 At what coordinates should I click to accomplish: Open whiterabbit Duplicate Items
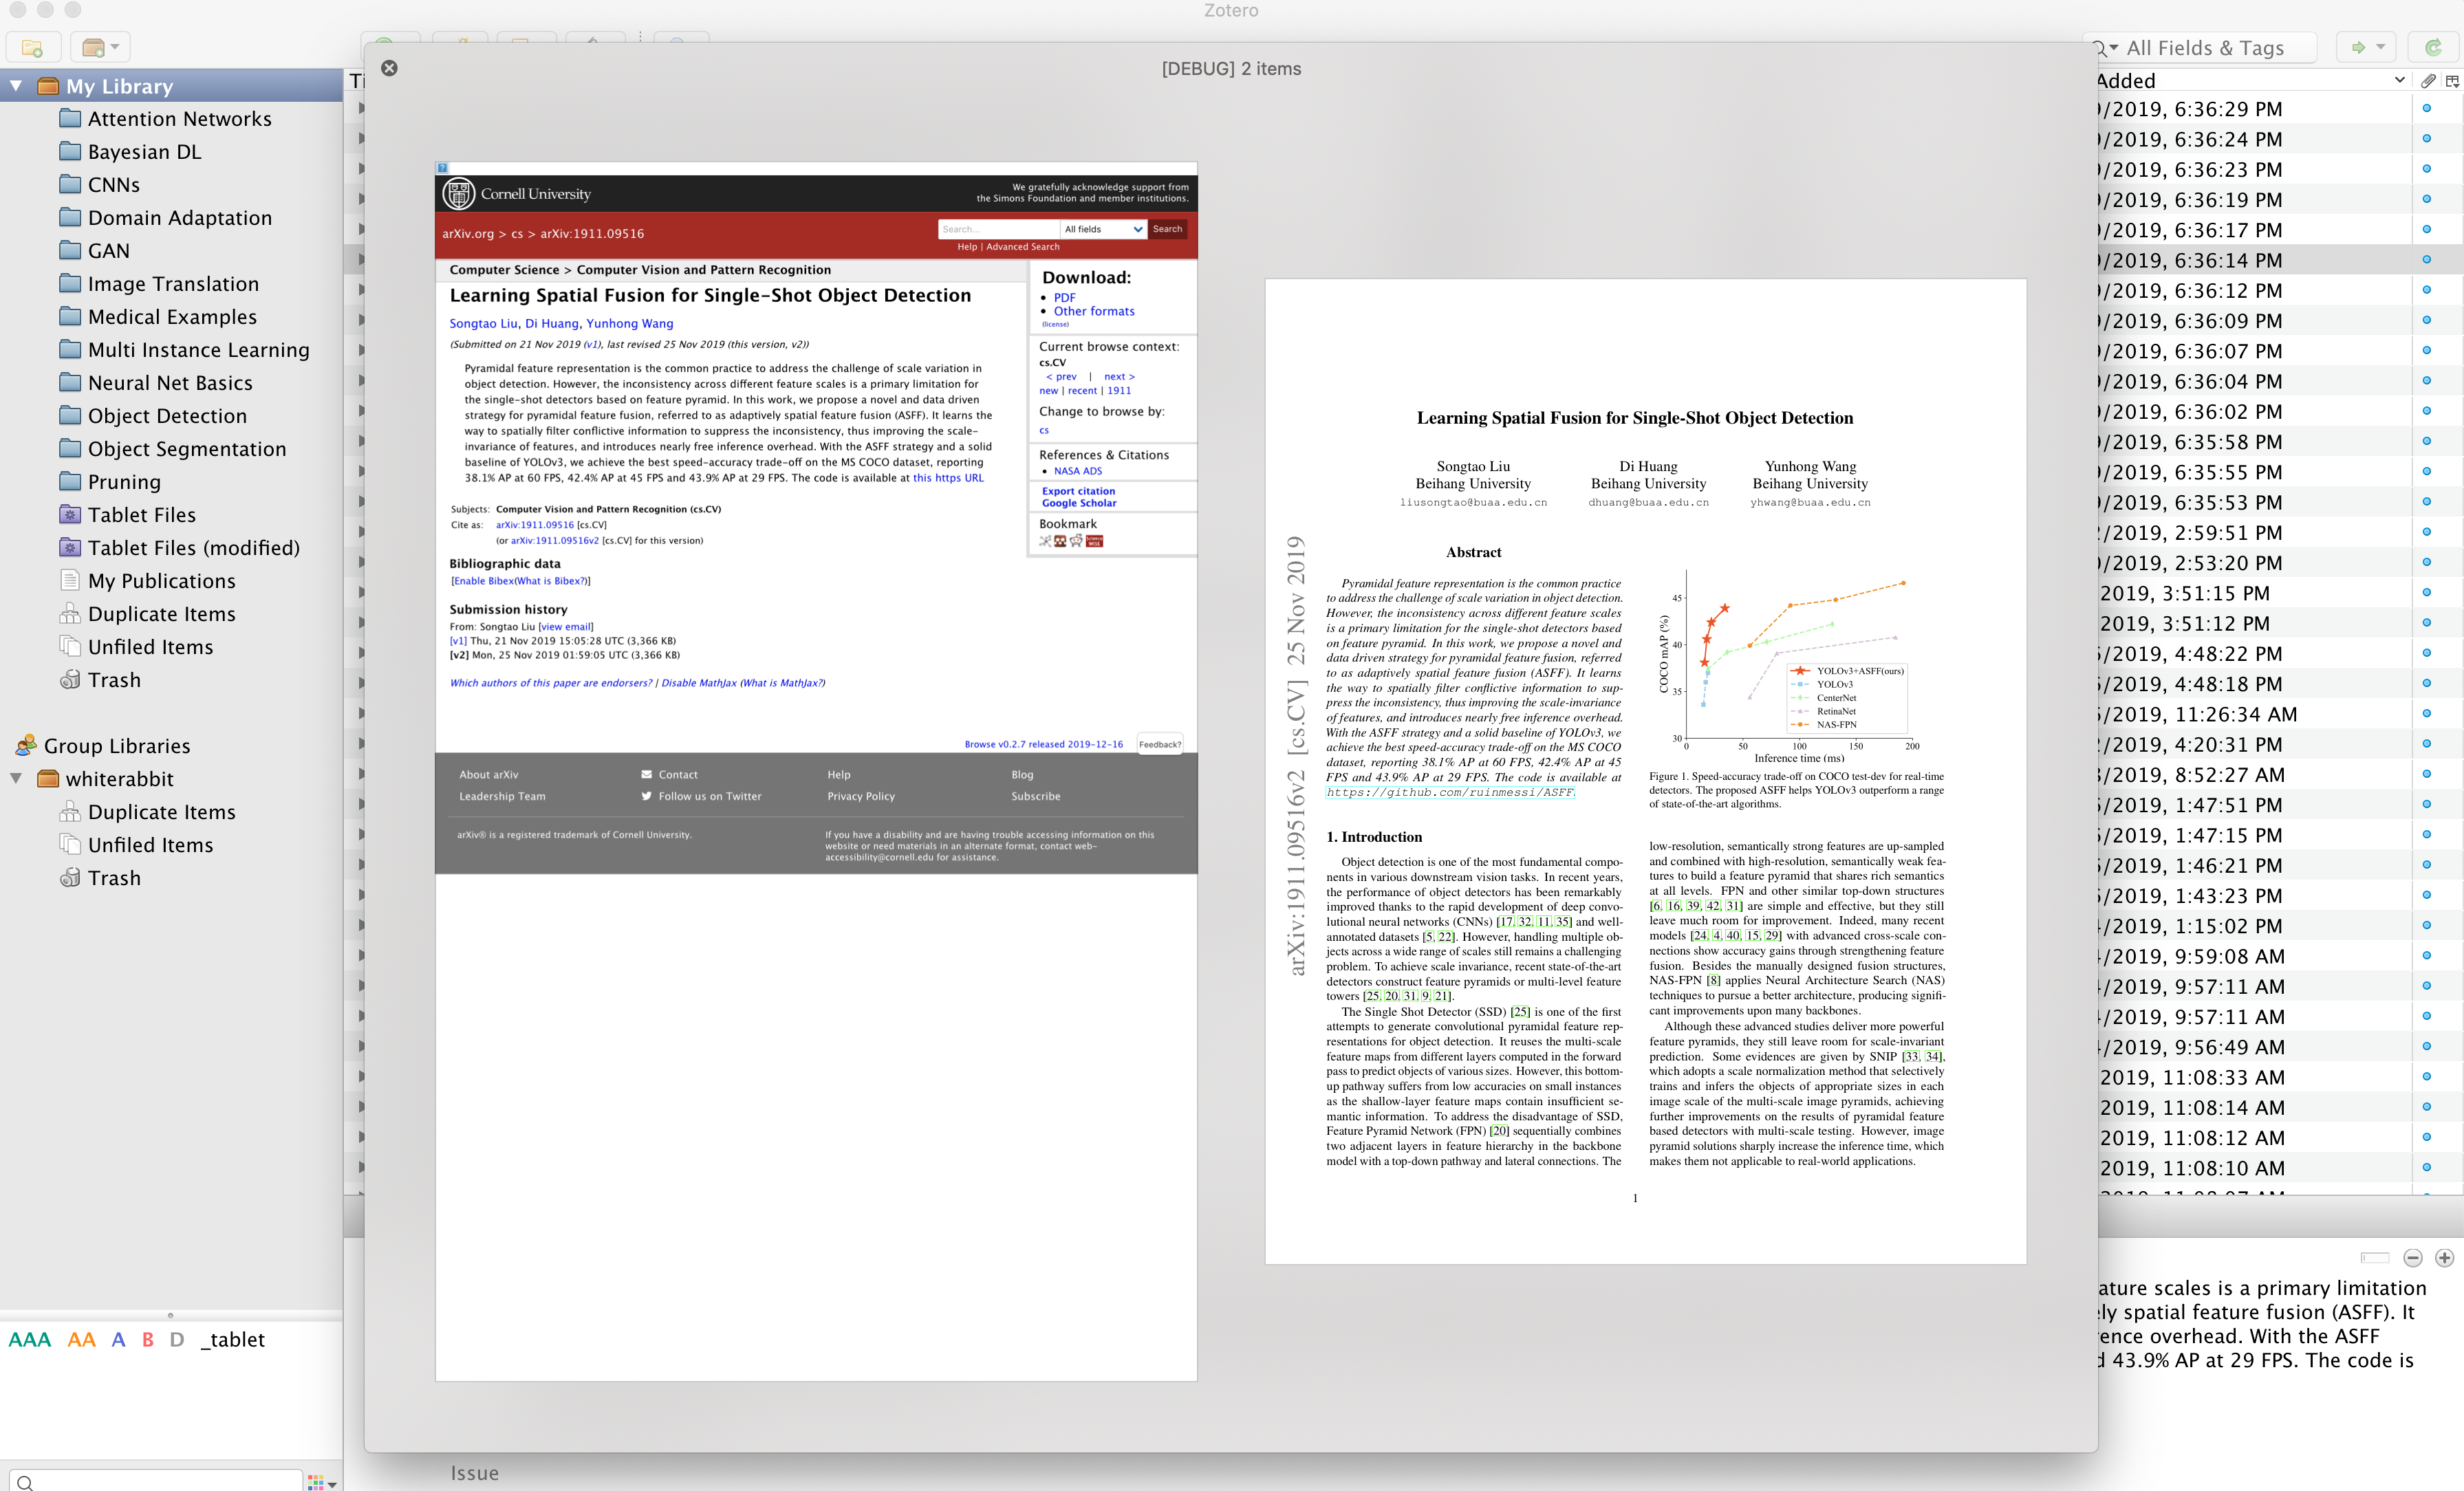162,812
